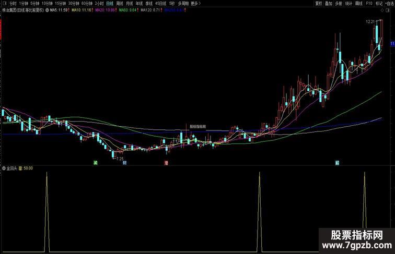
Task: Click the MA5: 11.59 indicator value
Action: pos(60,10)
